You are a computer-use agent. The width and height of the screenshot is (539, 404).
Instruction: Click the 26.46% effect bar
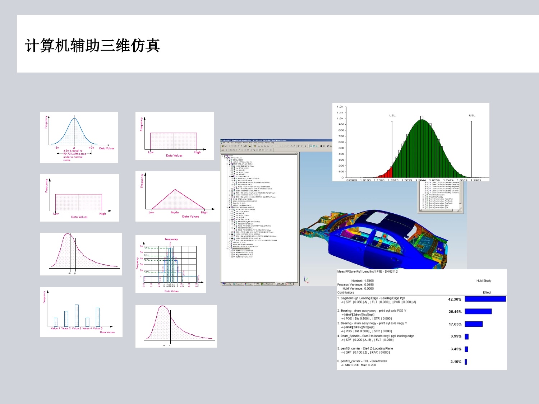(x=478, y=311)
